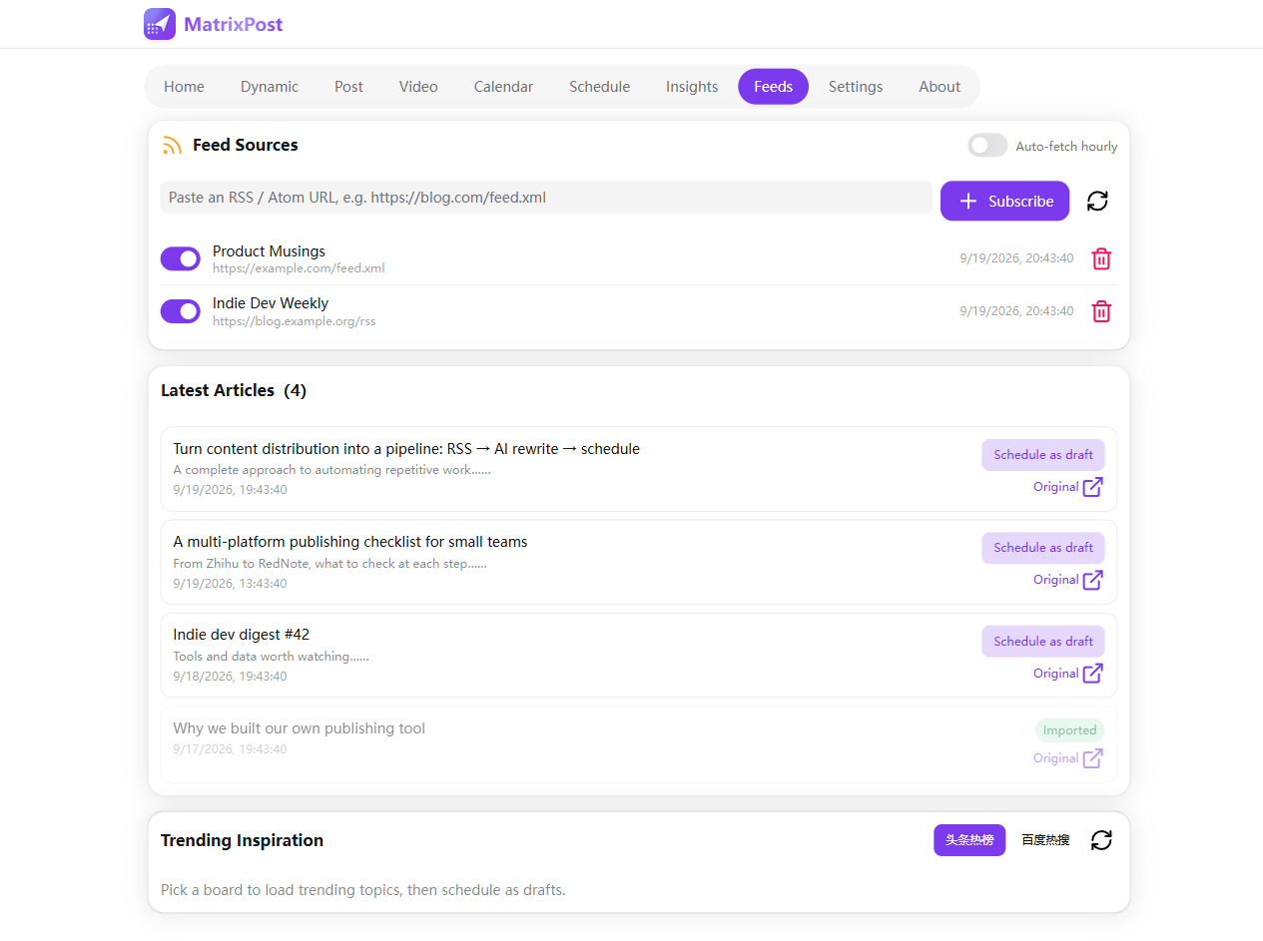Click the 9/17/2026, 19:43:40 article date
The height and width of the screenshot is (941, 1263).
pyautogui.click(x=230, y=749)
